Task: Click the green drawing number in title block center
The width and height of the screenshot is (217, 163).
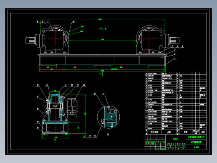Action: pos(176,139)
